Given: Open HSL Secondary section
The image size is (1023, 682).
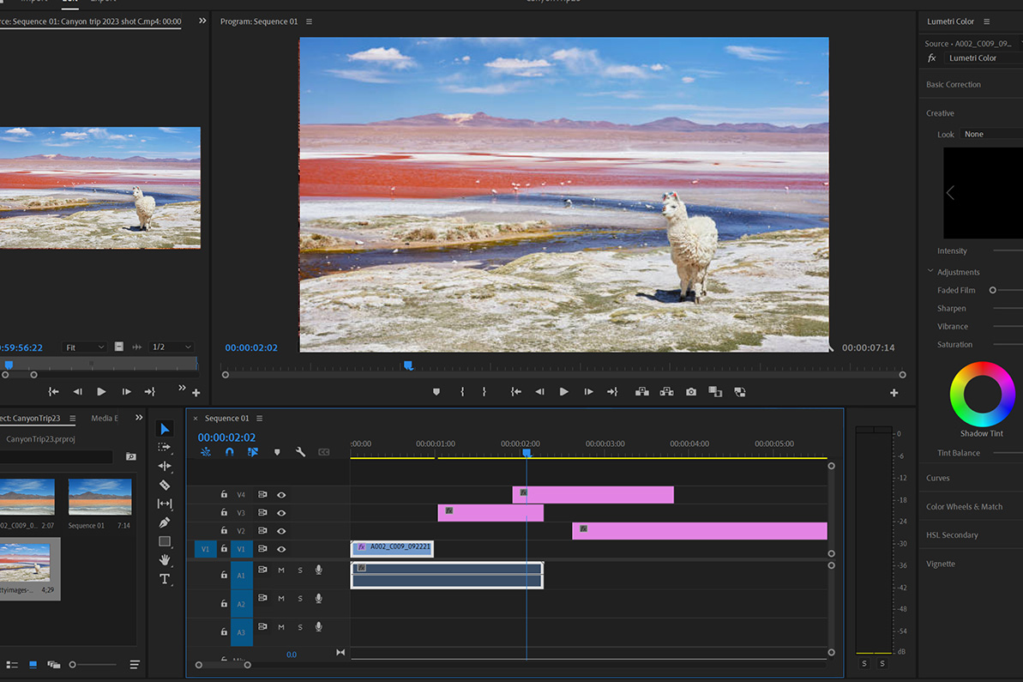Looking at the screenshot, I should click(952, 535).
